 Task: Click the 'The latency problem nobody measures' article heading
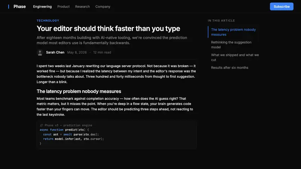79,91
